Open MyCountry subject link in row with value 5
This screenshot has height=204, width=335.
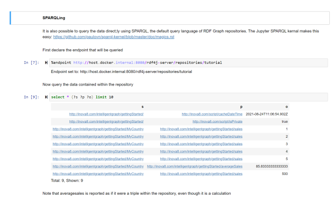coord(98,159)
